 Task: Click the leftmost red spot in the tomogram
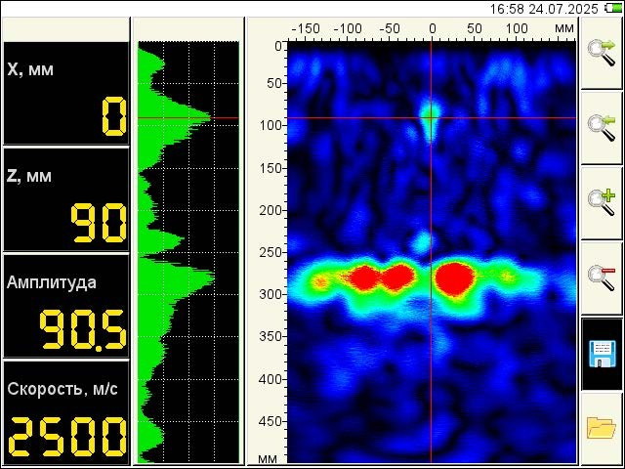364,278
